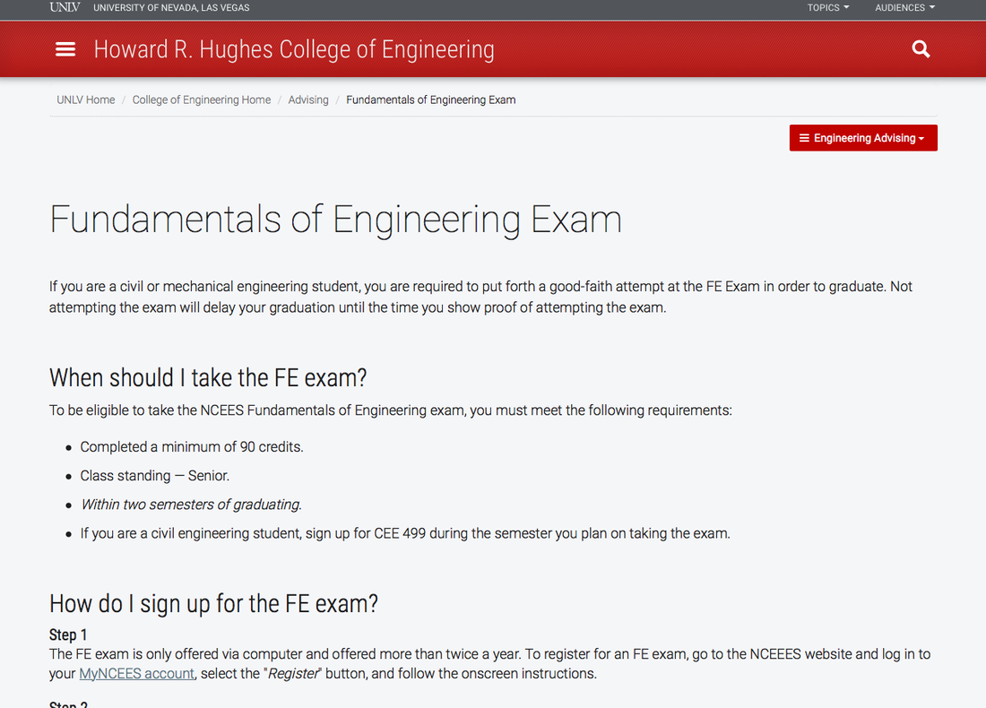986x708 pixels.
Task: Click the Advising breadcrumb link
Action: coord(308,99)
